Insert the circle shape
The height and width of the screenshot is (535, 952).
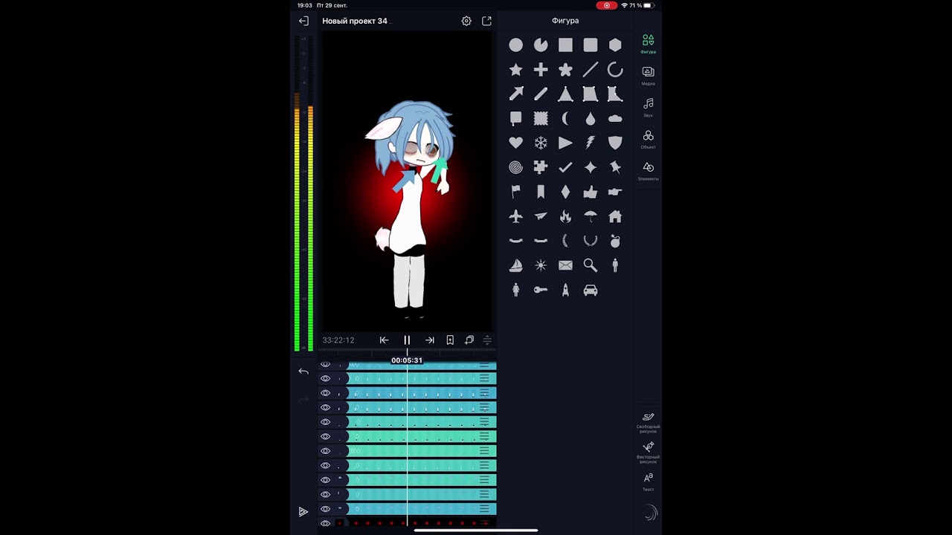tap(515, 45)
